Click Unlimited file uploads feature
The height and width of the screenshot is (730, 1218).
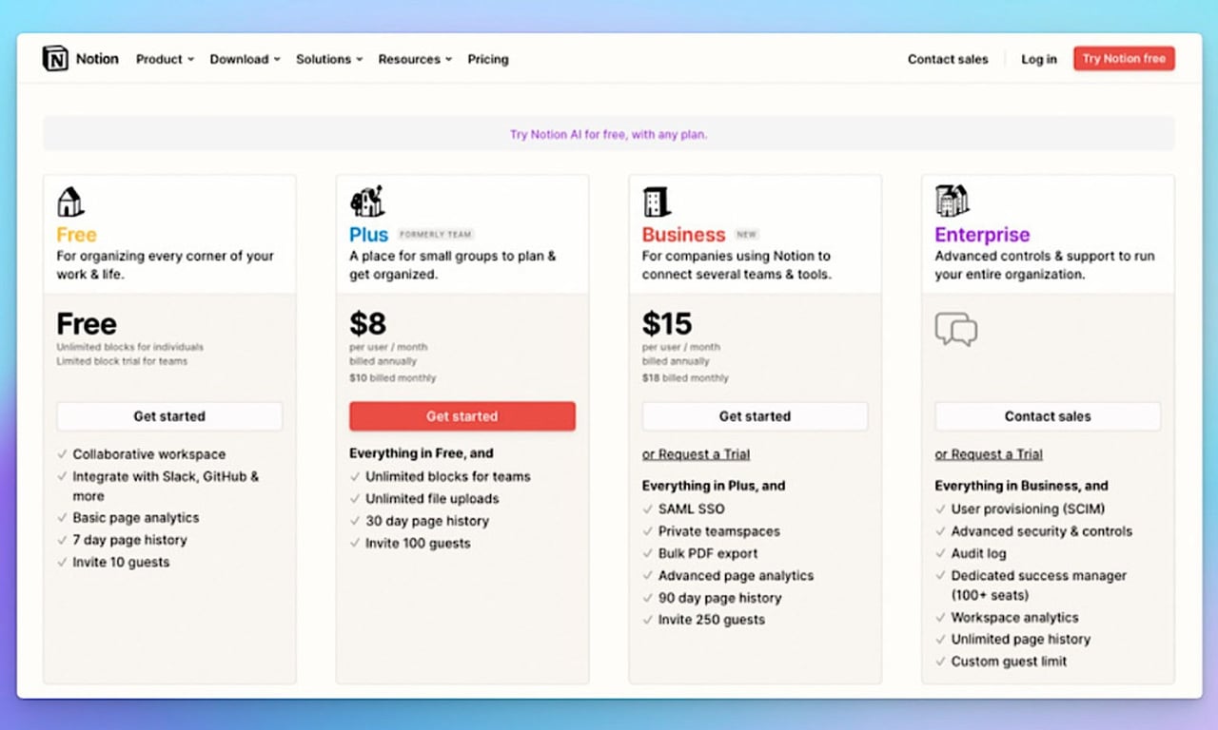tap(432, 498)
